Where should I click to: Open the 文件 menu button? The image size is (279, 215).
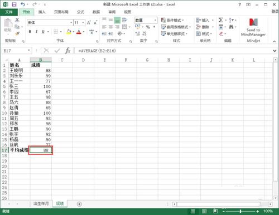(9, 12)
